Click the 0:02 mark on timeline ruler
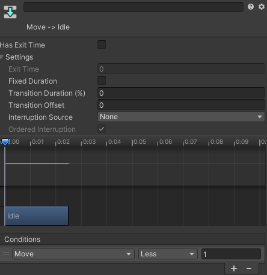This screenshot has width=267, height=275. tap(63, 142)
